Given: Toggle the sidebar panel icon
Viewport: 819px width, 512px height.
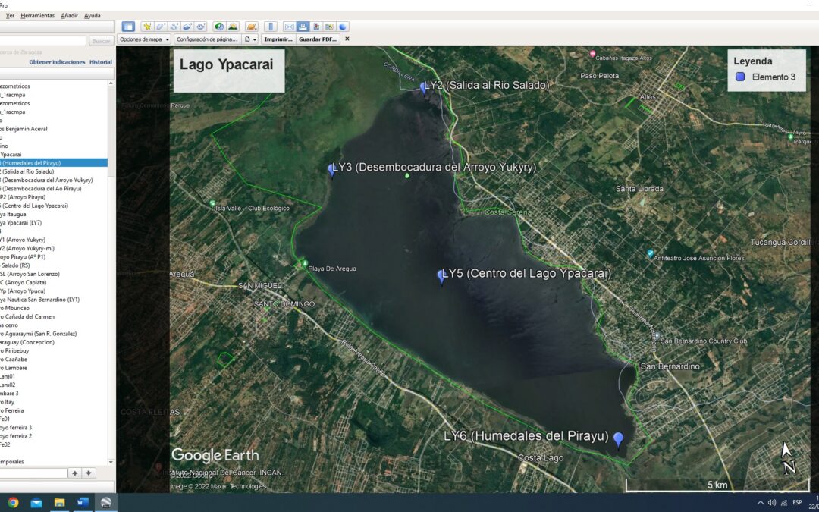Looking at the screenshot, I should (128, 27).
